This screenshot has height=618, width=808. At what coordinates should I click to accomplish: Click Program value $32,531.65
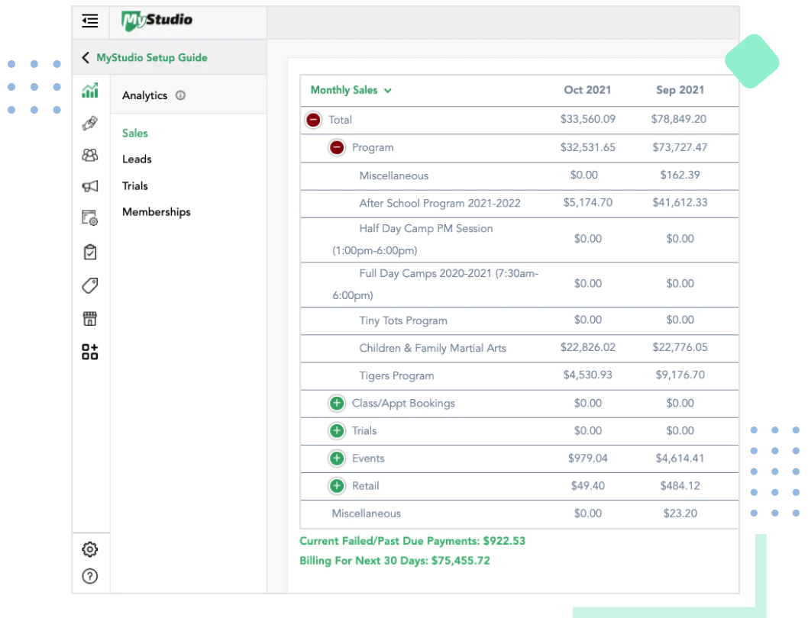point(587,147)
